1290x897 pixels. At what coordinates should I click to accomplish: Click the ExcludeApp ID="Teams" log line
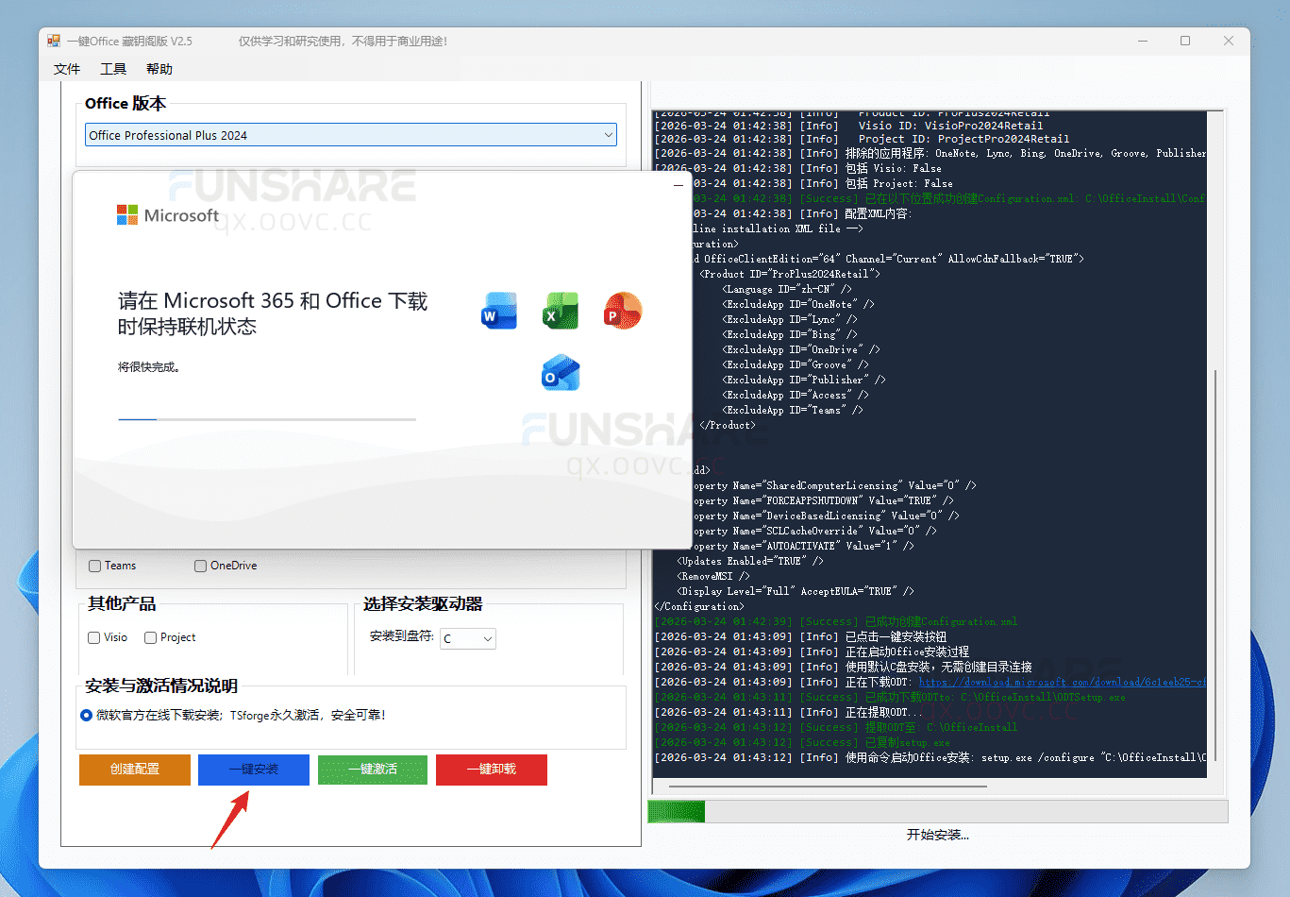pos(793,410)
